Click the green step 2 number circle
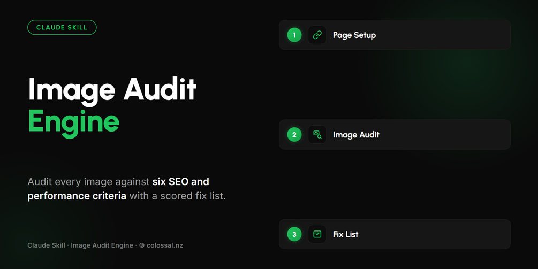The width and height of the screenshot is (538, 269). click(x=294, y=135)
